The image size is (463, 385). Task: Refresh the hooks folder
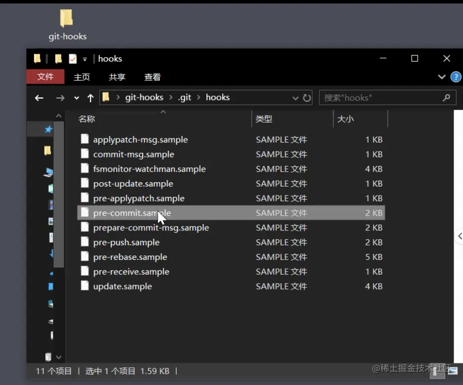307,97
